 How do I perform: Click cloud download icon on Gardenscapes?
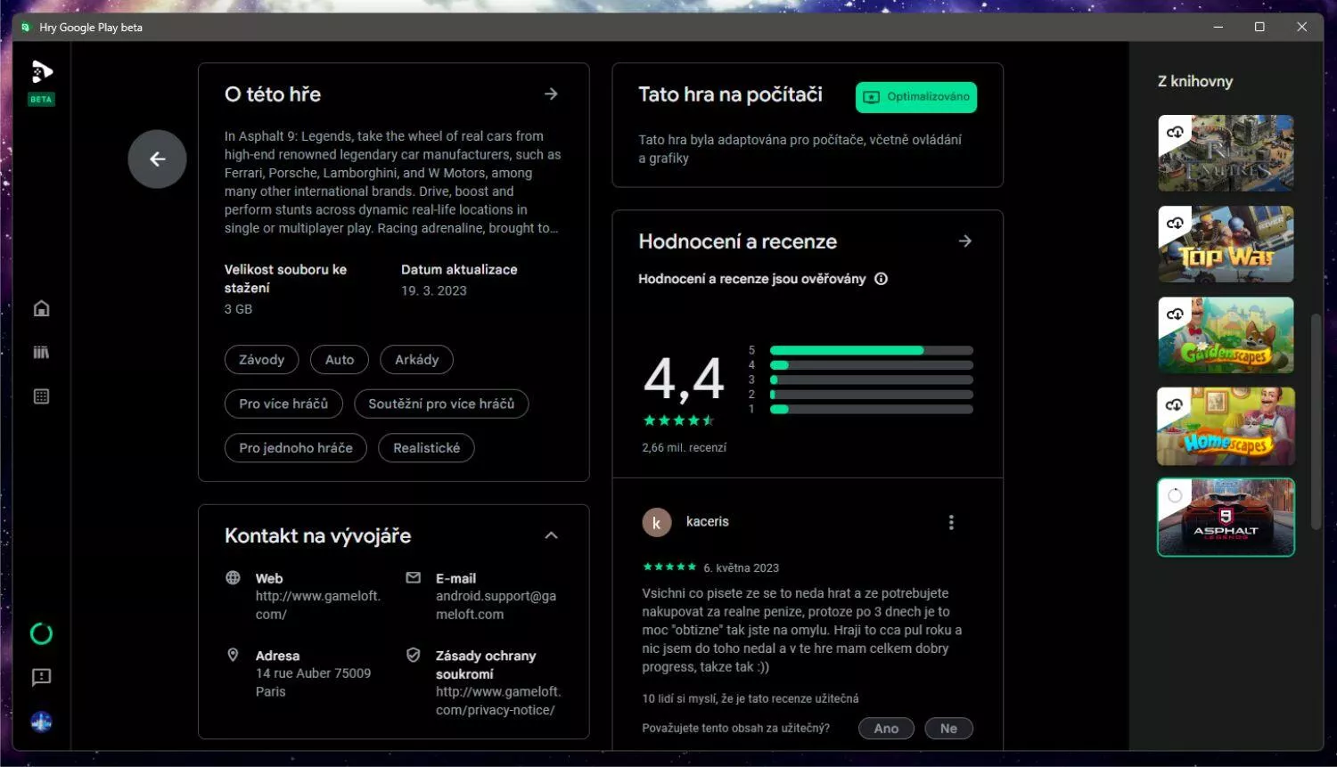click(x=1175, y=314)
